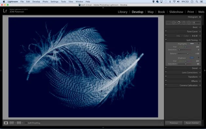
Task: Toggle the Detail panel on/off switch
Action: [166, 67]
